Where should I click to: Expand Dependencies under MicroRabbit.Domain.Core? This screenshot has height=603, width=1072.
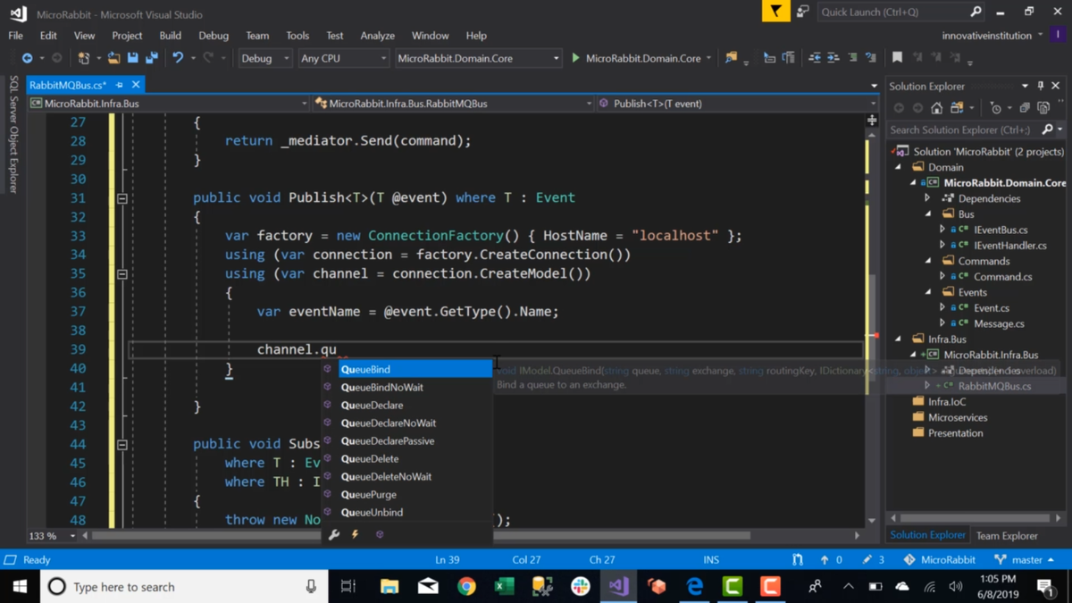(x=927, y=198)
